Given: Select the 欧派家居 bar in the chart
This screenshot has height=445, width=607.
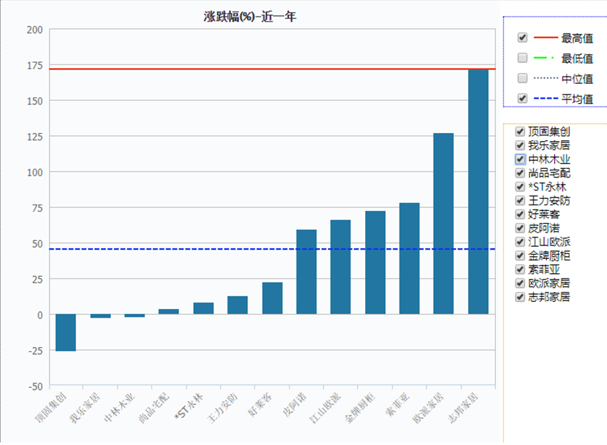Looking at the screenshot, I should (444, 223).
